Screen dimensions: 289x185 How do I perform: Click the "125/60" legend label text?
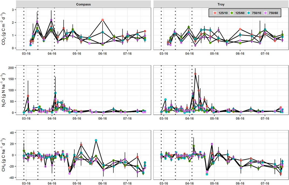pos(240,13)
